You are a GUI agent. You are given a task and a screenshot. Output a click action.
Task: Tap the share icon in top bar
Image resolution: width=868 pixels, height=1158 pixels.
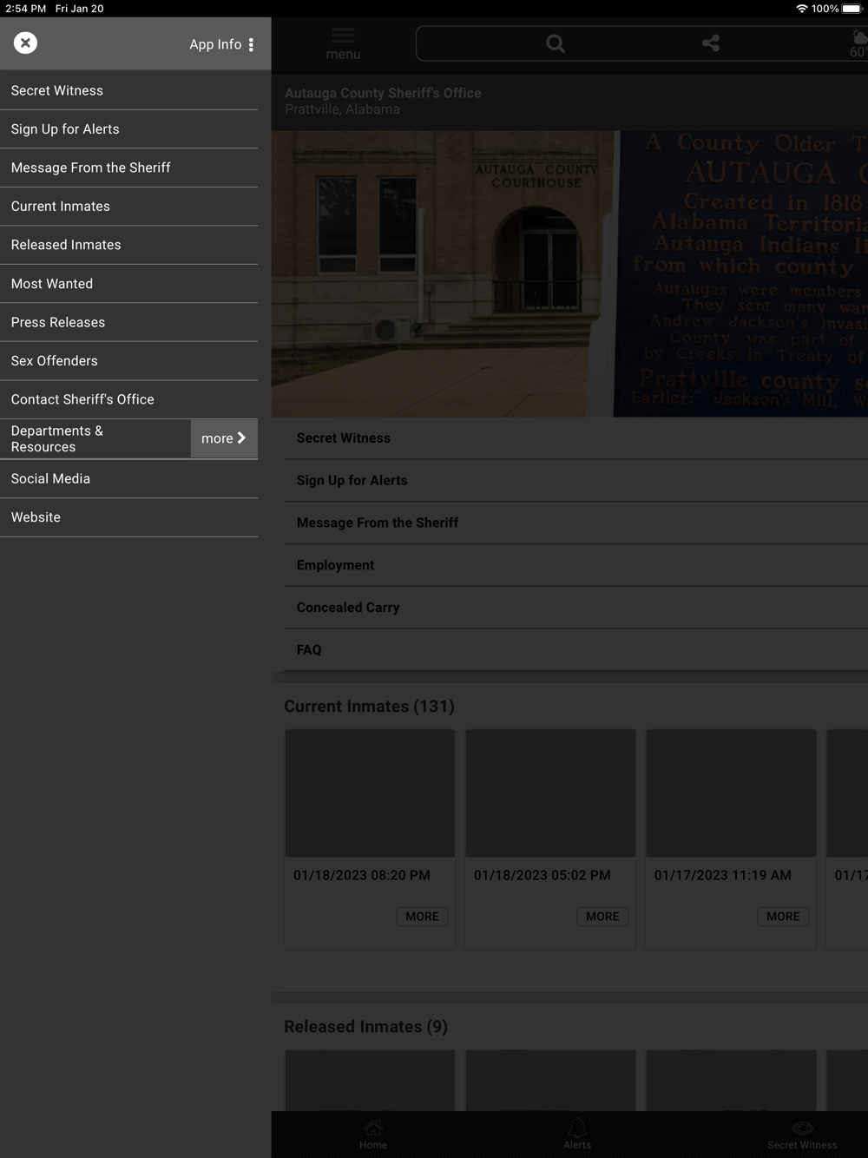pyautogui.click(x=711, y=43)
